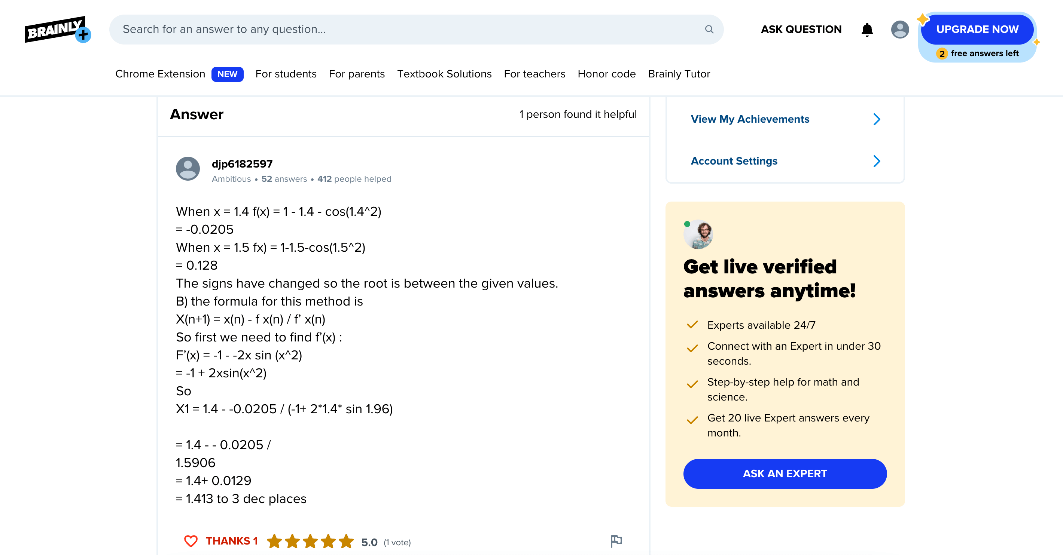
Task: Open the Textbook Solutions menu item
Action: click(x=444, y=74)
